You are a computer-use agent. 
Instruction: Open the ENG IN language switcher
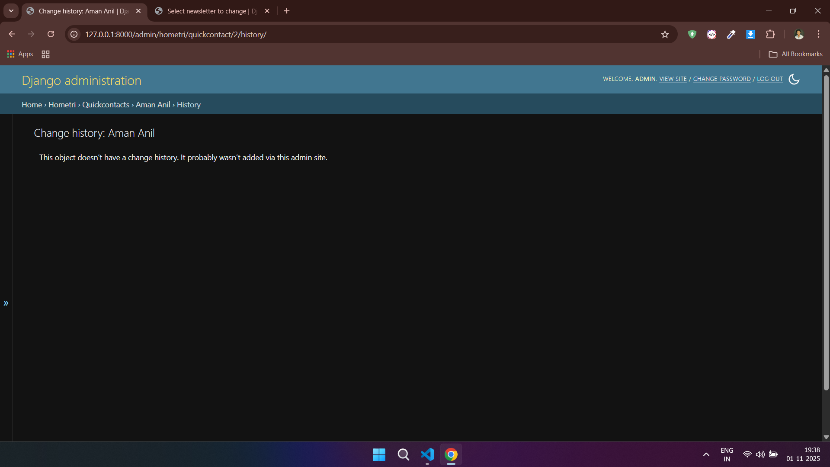(727, 454)
